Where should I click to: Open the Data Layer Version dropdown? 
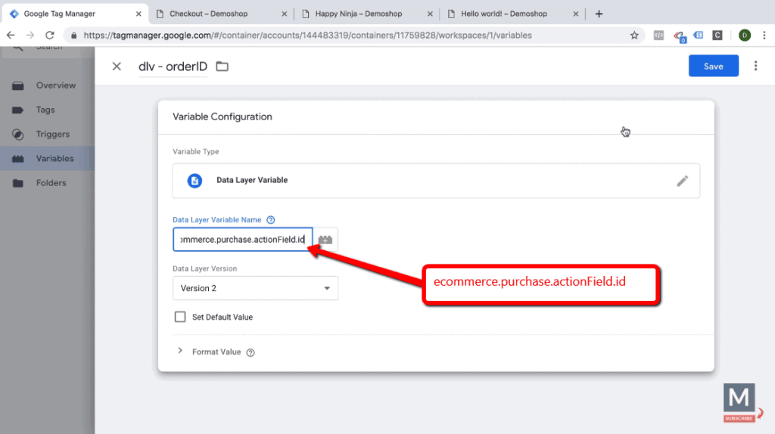pyautogui.click(x=256, y=288)
